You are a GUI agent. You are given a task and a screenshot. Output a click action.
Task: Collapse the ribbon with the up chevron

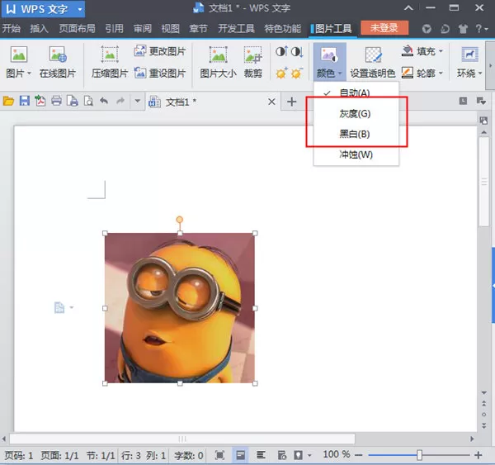point(408,8)
